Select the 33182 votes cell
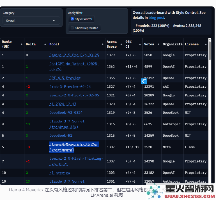 tap(152, 173)
